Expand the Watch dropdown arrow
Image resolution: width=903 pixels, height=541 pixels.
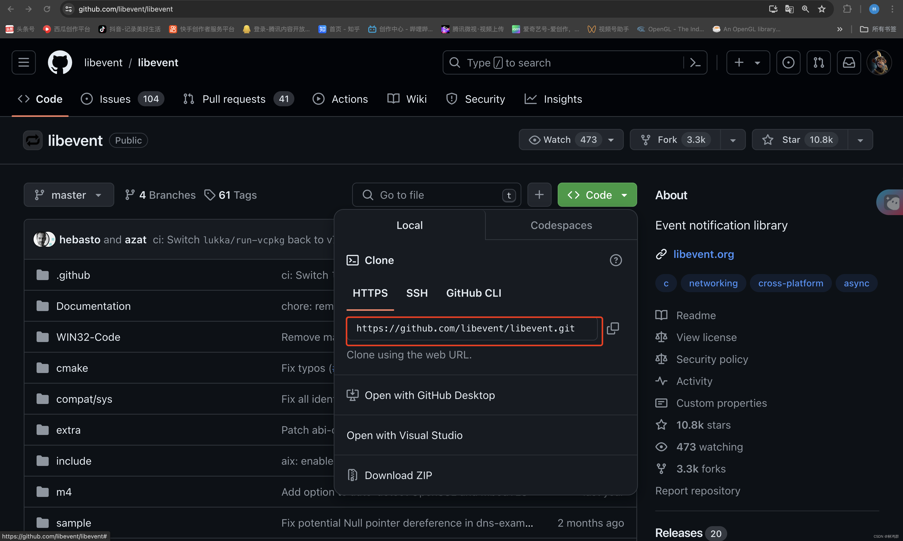611,140
